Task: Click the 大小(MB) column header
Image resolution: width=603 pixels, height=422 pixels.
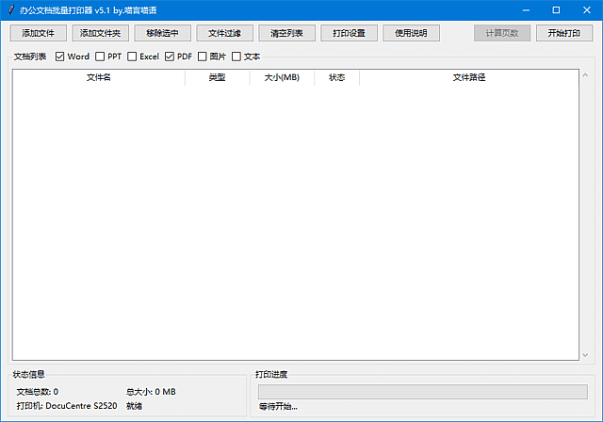Action: 282,77
